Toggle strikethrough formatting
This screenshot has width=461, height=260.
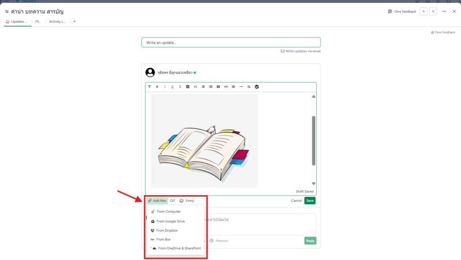pos(180,87)
